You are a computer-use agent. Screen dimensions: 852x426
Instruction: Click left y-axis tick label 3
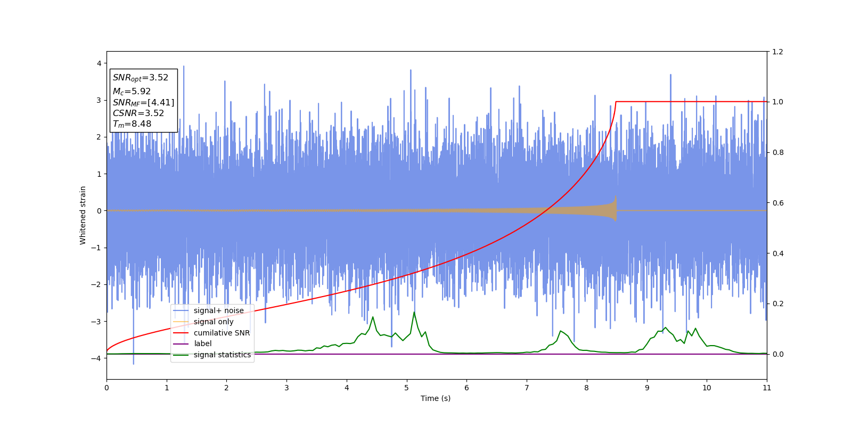coord(99,100)
